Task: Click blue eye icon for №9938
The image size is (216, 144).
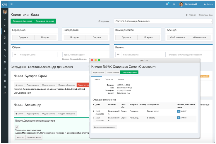Action: 179,118
